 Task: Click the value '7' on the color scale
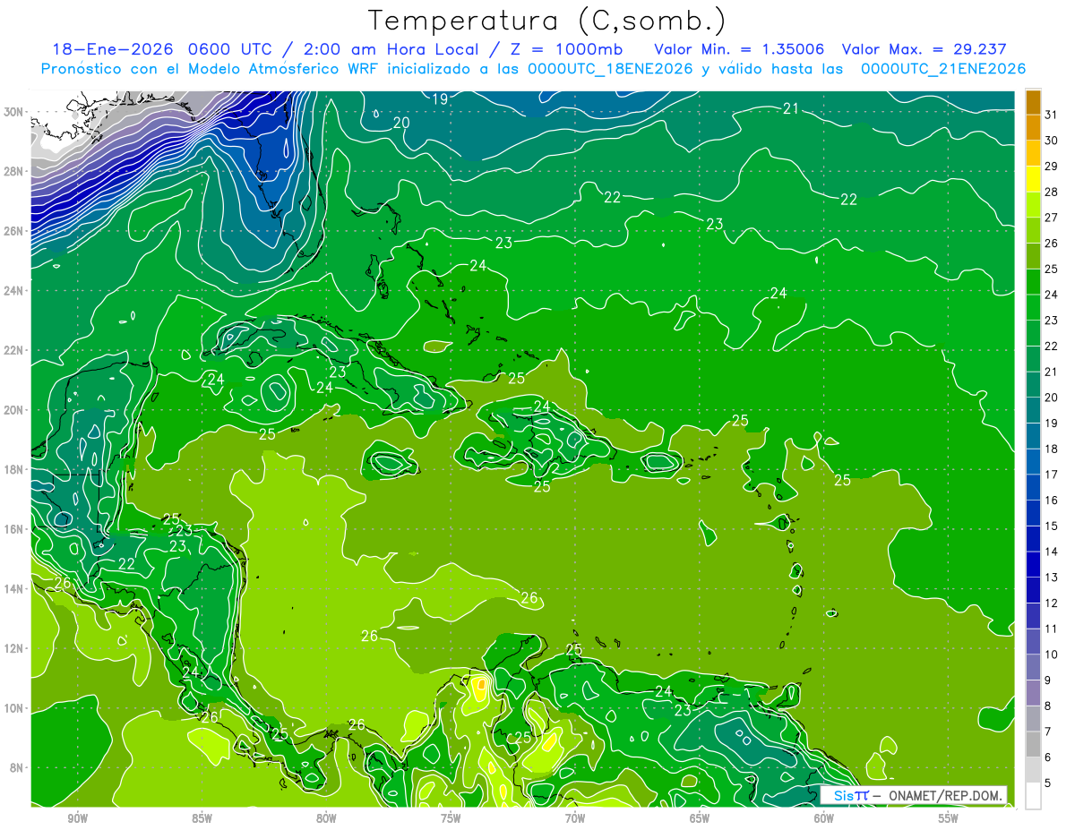[1049, 732]
